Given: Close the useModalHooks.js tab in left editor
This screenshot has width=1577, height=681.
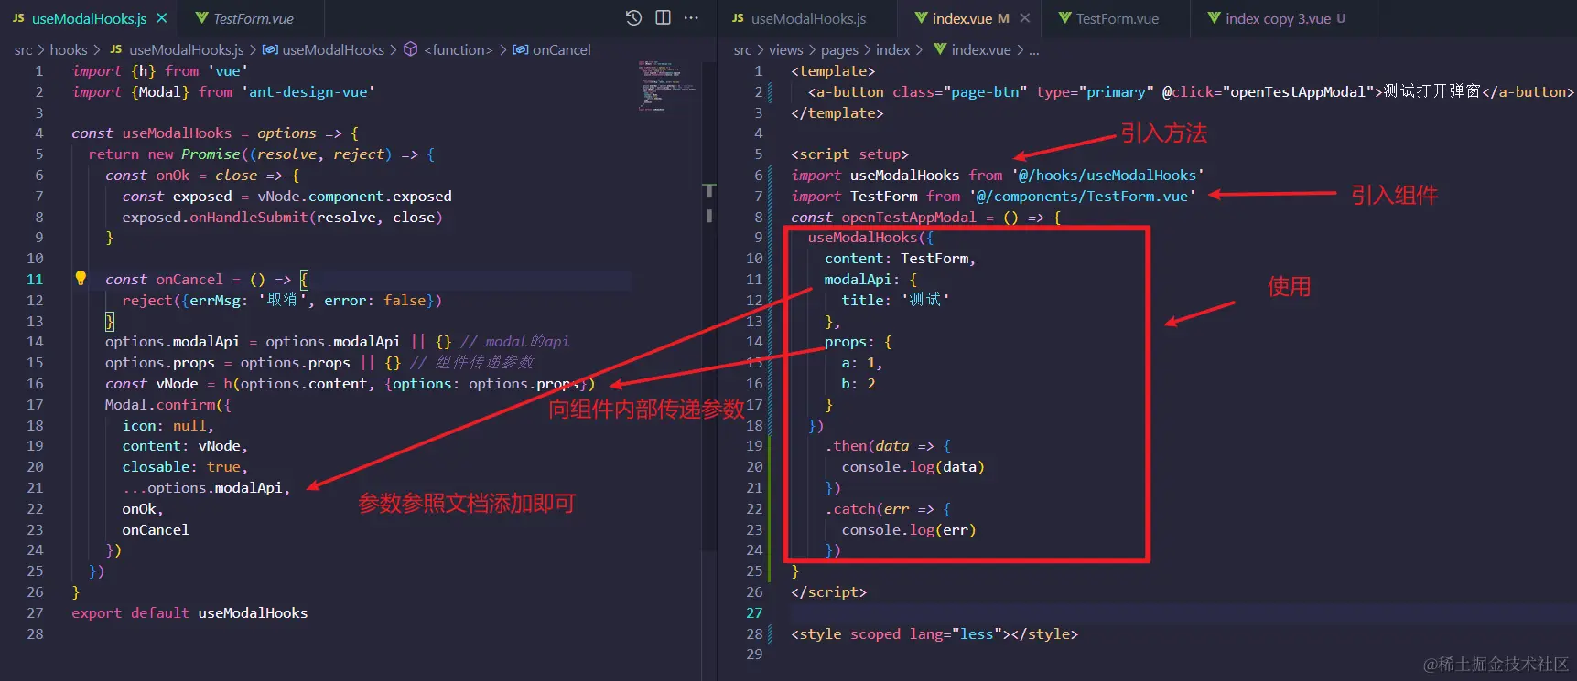Looking at the screenshot, I should tap(162, 18).
